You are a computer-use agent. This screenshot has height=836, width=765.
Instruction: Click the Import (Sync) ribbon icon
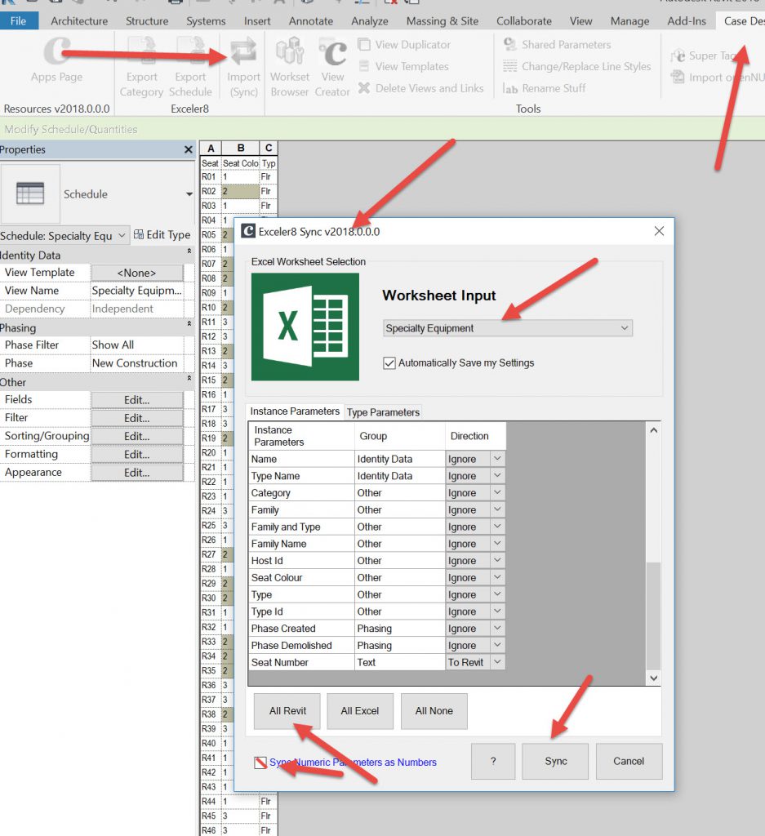click(243, 53)
